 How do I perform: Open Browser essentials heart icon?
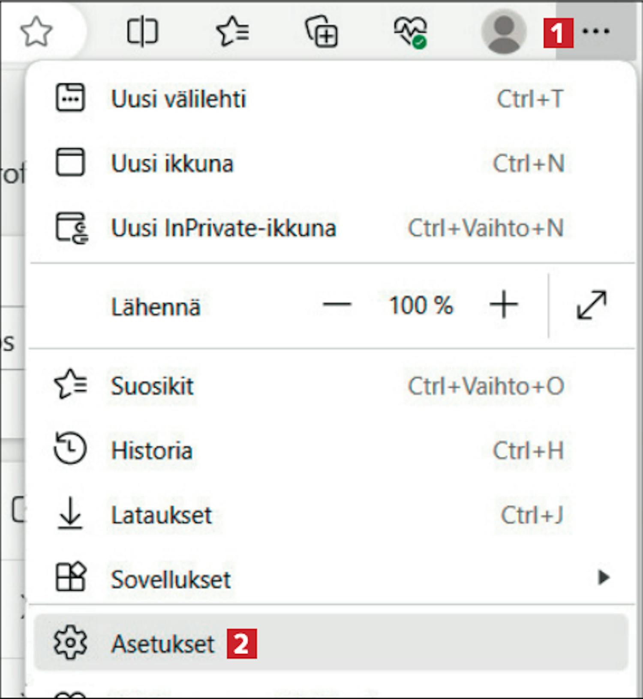tap(411, 32)
